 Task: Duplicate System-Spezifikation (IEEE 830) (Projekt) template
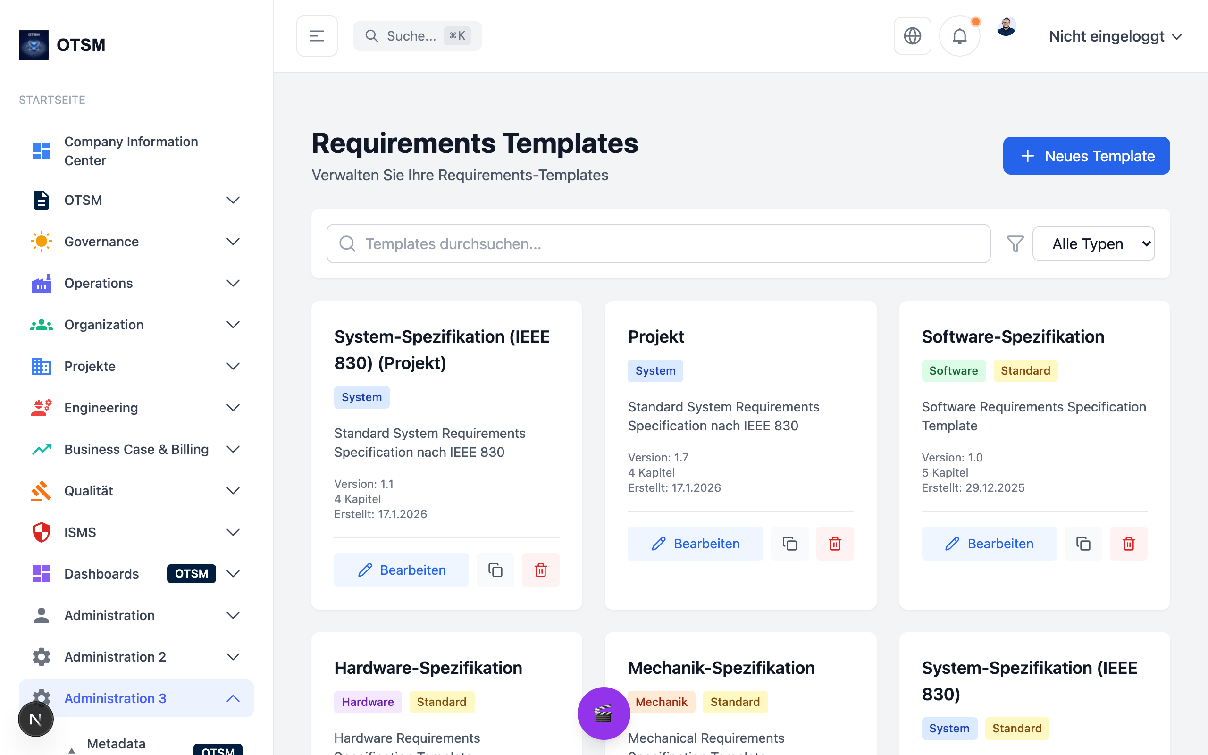point(495,570)
